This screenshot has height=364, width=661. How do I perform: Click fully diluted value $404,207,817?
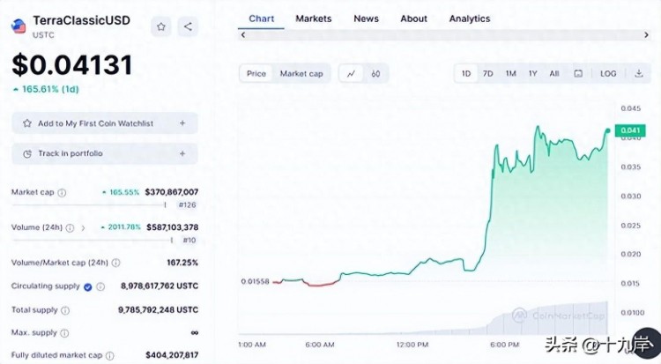click(x=172, y=355)
